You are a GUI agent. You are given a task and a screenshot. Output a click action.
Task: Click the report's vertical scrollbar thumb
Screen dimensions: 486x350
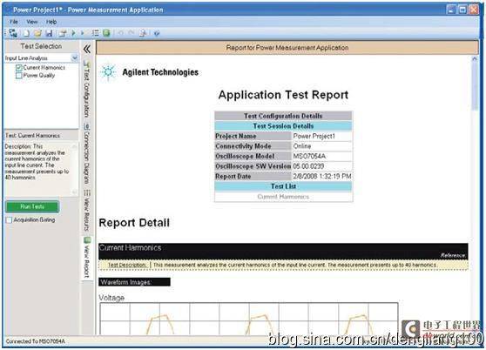click(475, 87)
